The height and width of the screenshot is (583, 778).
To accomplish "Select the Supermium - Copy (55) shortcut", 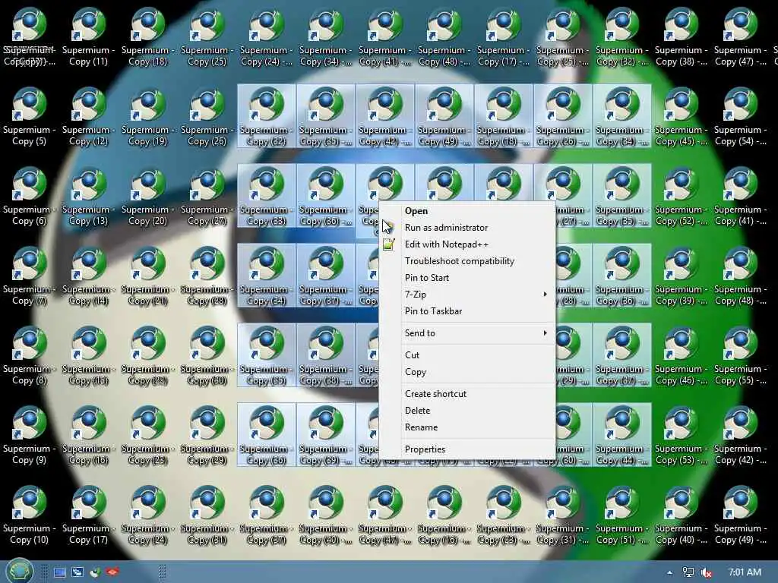I will pyautogui.click(x=740, y=357).
